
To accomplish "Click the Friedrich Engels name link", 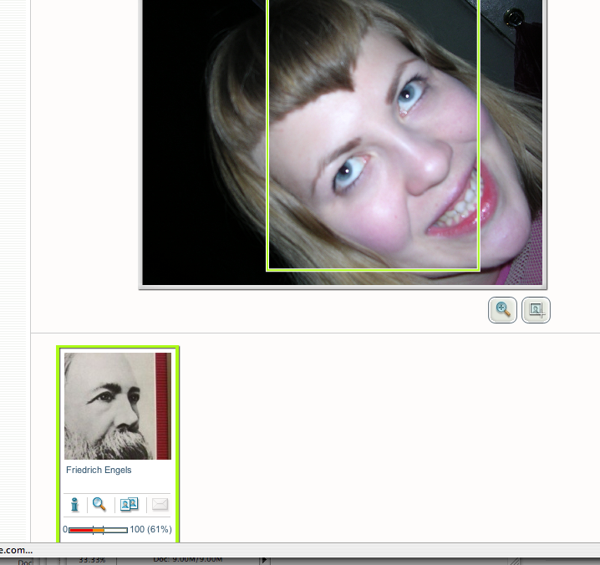I will click(x=99, y=470).
